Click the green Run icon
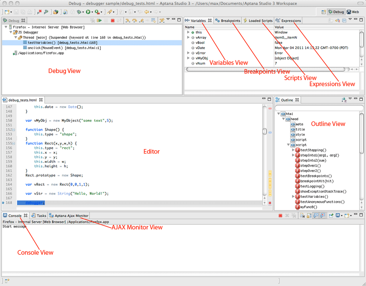The image size is (366, 286). pyautogui.click(x=88, y=12)
